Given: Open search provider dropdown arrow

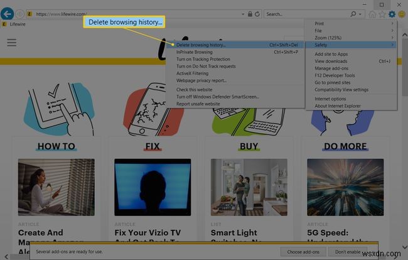Looking at the screenshot, I should click(x=360, y=14).
